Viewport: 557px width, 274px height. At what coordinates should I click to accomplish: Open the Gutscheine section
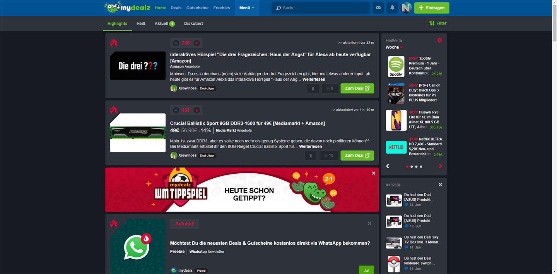[197, 8]
